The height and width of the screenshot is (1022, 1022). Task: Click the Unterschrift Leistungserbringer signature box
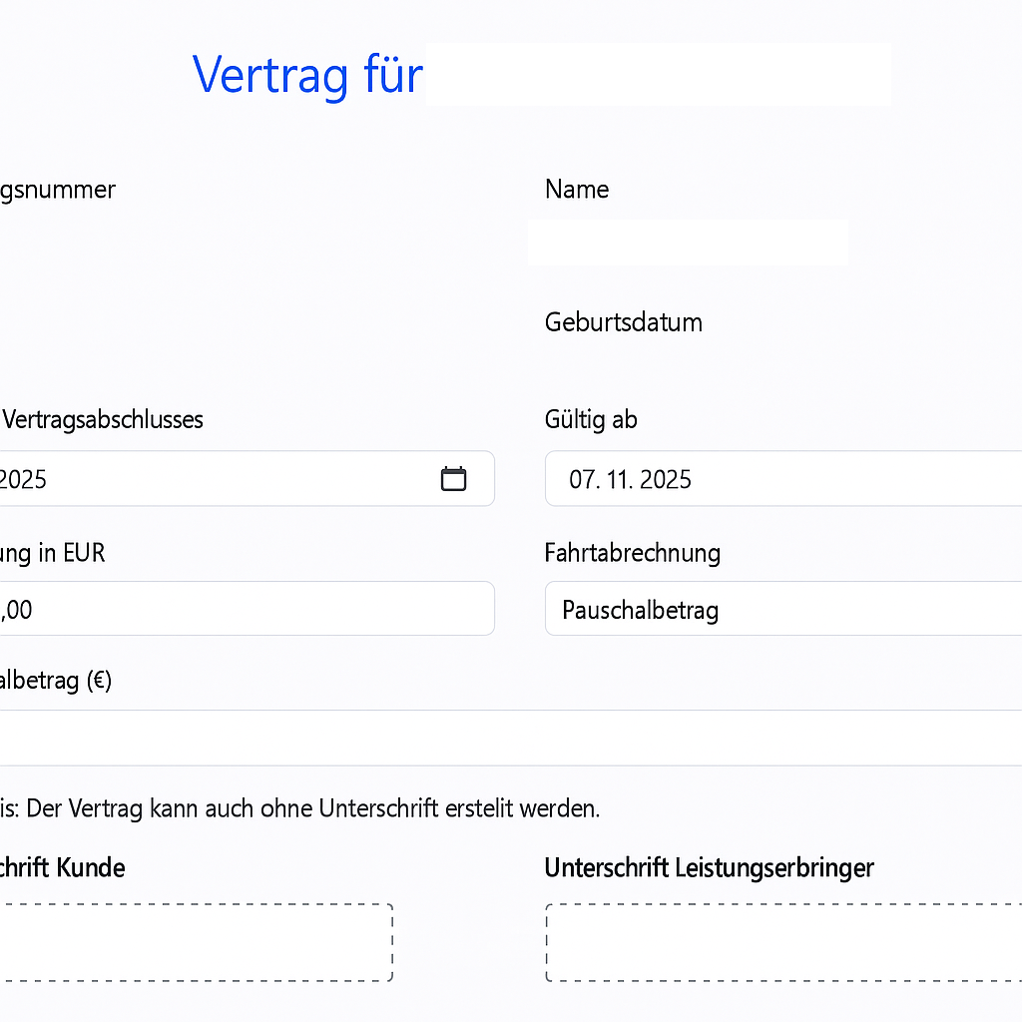(783, 942)
